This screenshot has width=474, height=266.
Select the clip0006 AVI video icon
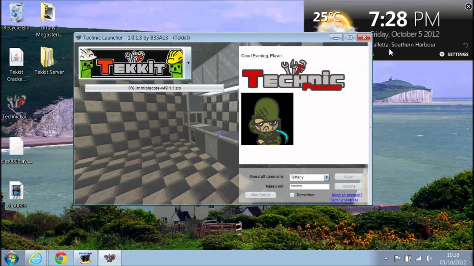16,195
